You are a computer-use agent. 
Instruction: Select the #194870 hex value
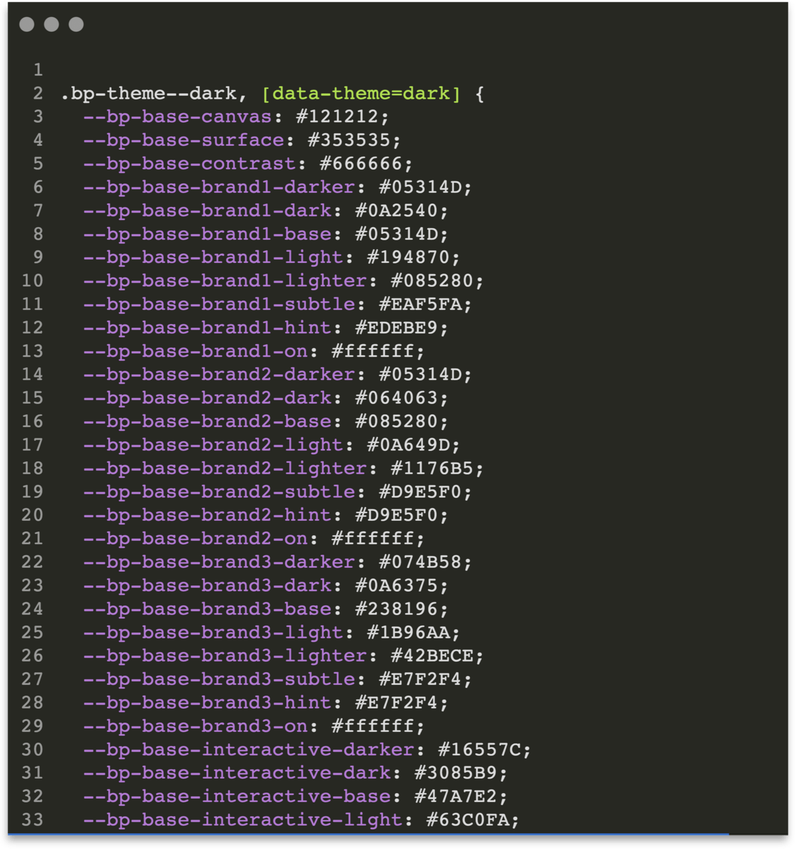408,258
